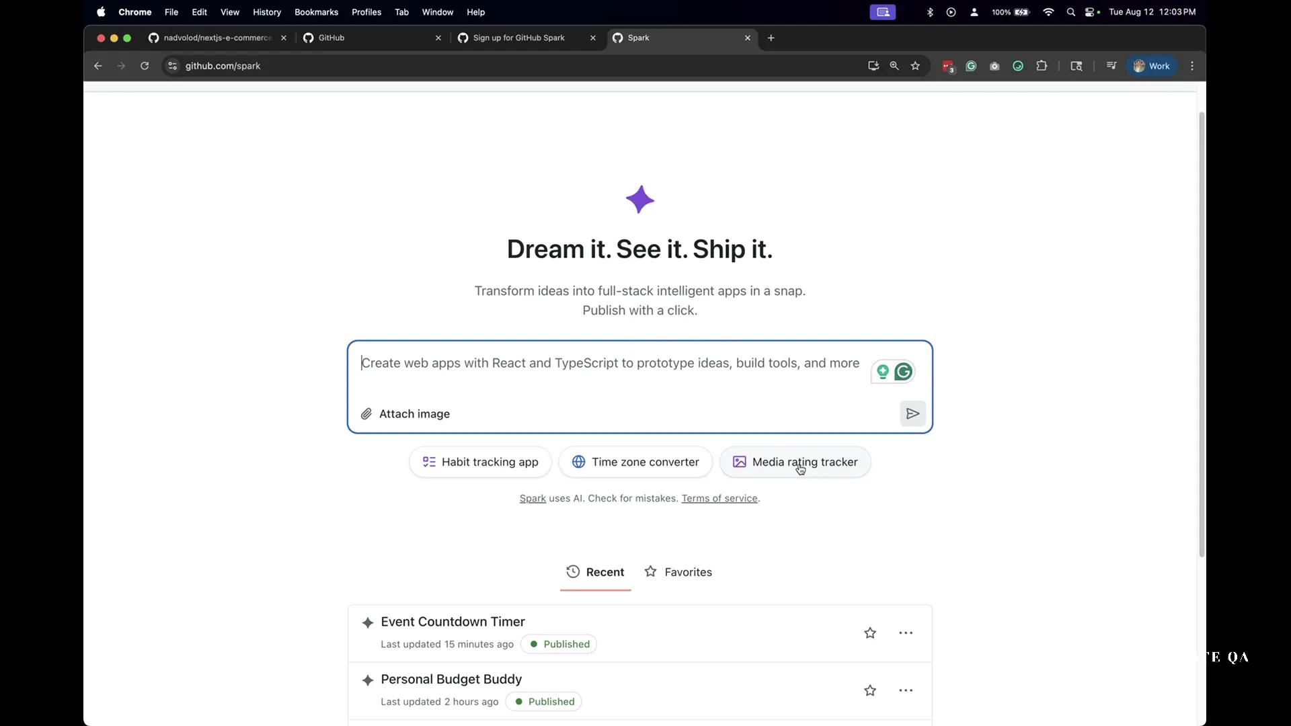Select the Recent tab
Screen dimensions: 1291x726
click(x=595, y=572)
